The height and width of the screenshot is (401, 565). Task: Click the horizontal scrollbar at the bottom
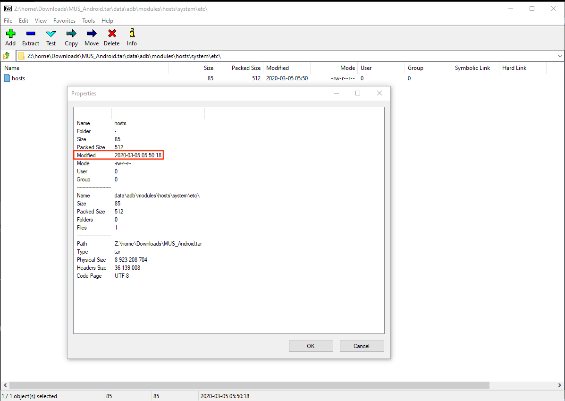click(x=245, y=385)
